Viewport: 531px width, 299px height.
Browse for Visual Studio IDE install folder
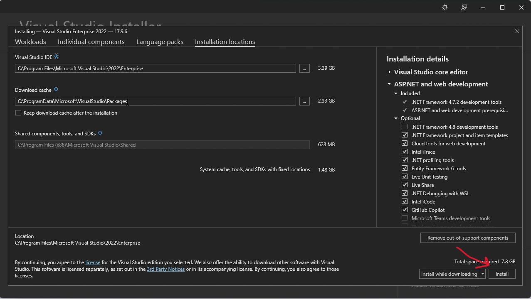coord(304,69)
